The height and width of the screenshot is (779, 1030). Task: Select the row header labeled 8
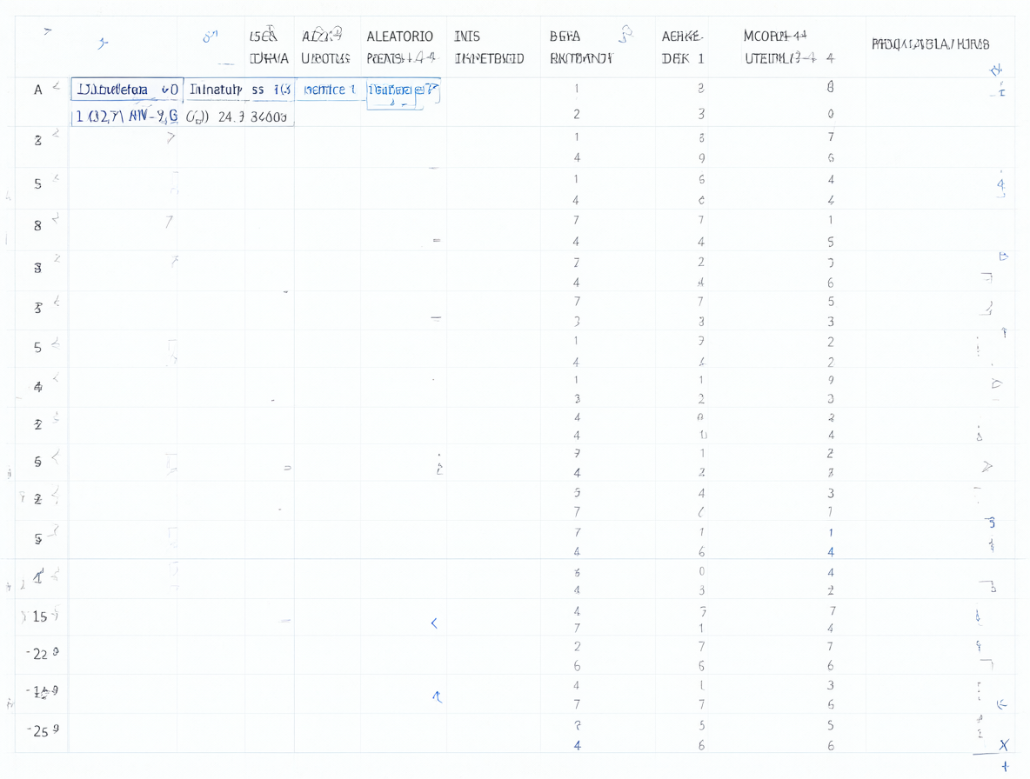[37, 225]
